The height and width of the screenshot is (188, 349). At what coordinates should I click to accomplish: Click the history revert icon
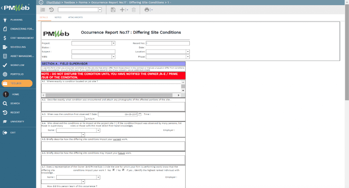click(x=51, y=10)
